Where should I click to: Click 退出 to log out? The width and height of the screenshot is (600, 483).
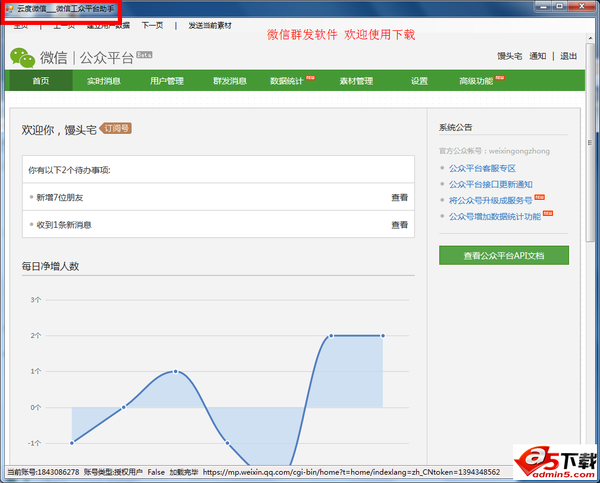pos(568,56)
